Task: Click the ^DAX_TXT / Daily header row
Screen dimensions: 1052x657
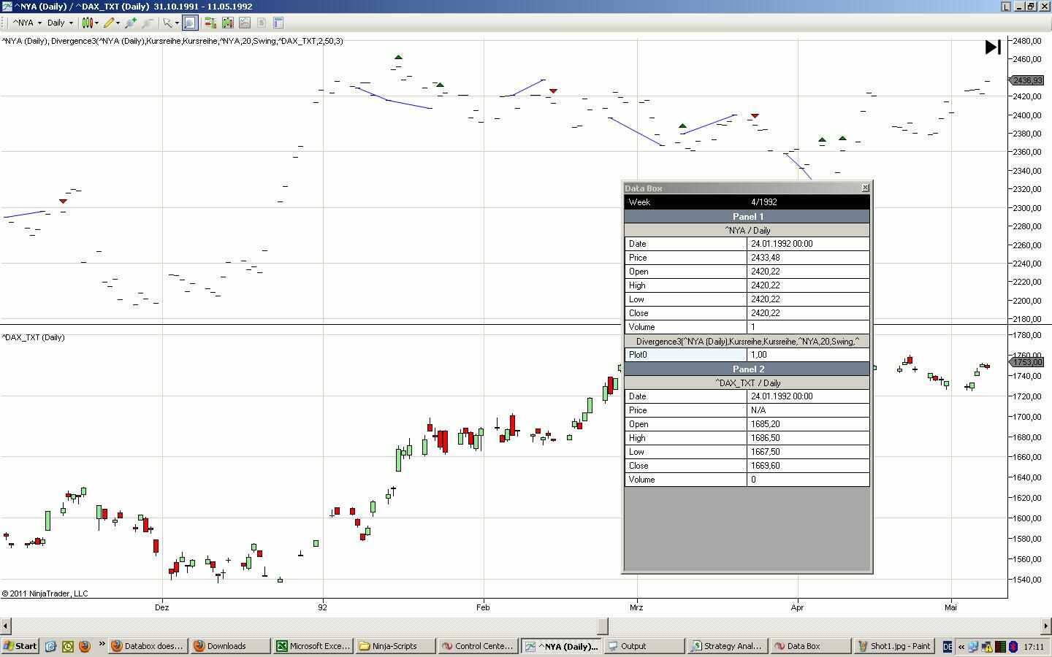Action: point(747,383)
